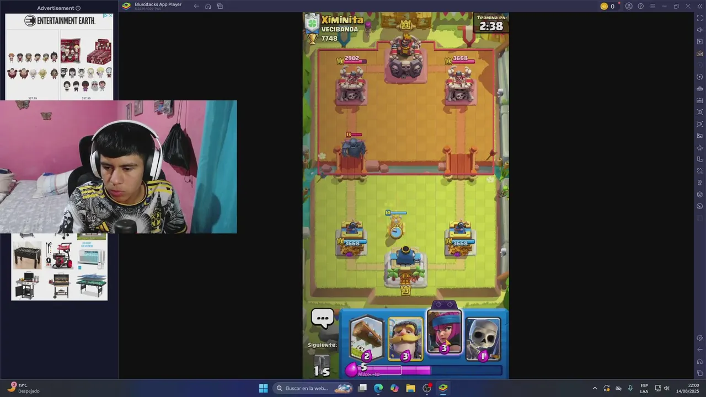The image size is (706, 397).
Task: Click home icon in BlueStacks title bar
Action: (x=208, y=6)
